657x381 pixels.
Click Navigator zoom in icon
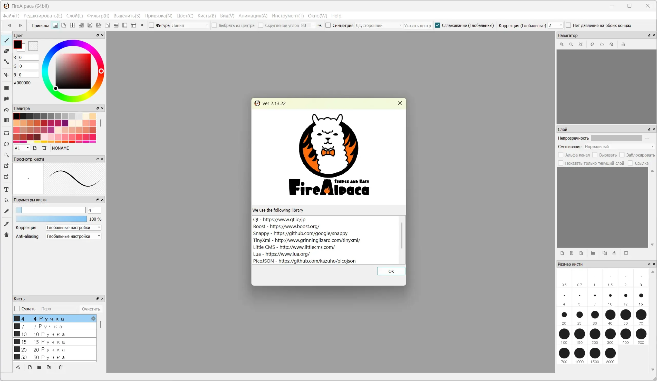(562, 45)
